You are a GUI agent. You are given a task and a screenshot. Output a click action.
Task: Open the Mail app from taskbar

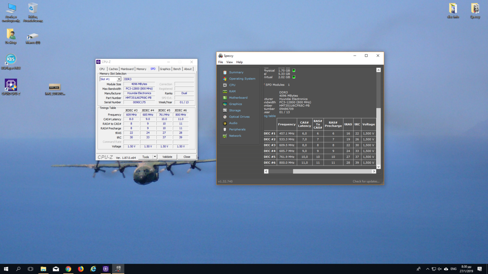[x=56, y=269]
